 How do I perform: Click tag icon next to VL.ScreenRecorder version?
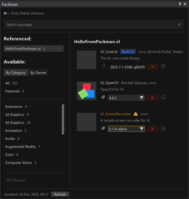pyautogui.click(x=103, y=128)
